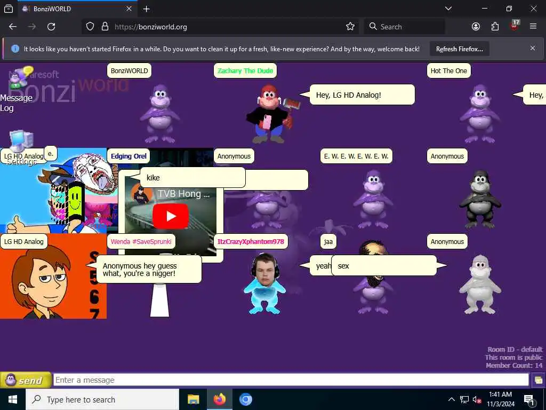This screenshot has width=546, height=410.
Task: Reload the page with the refresh icon
Action: pyautogui.click(x=51, y=27)
